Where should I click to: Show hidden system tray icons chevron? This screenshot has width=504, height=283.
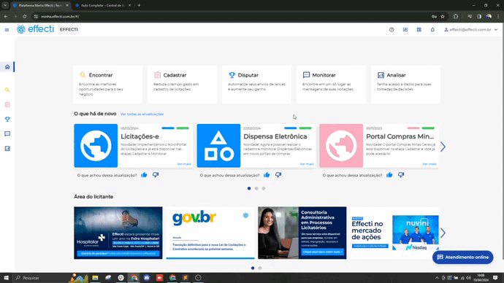pos(437,278)
